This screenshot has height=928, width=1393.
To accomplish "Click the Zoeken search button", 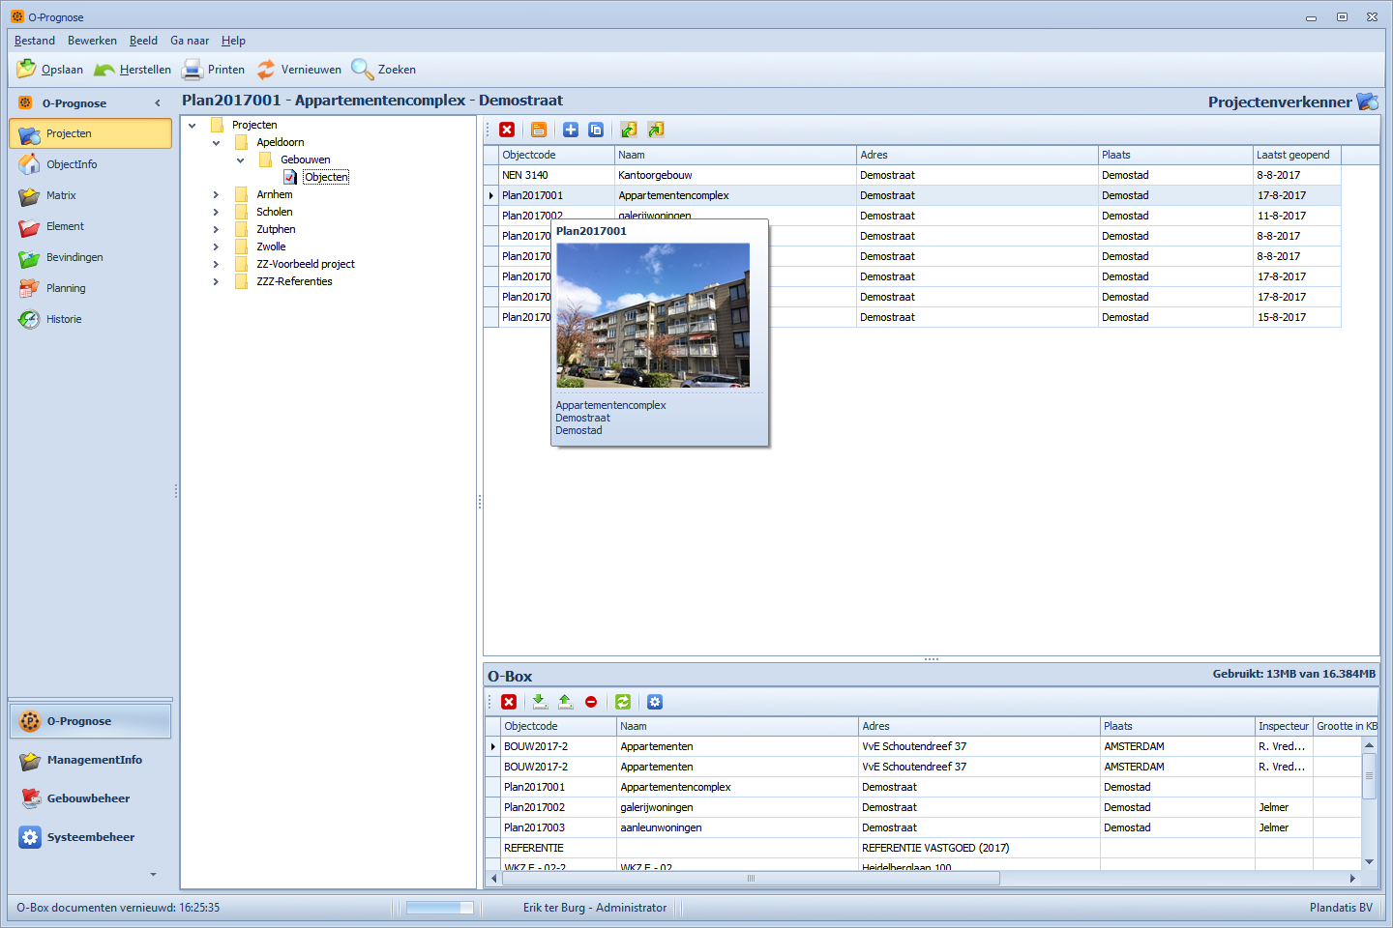I will 384,69.
